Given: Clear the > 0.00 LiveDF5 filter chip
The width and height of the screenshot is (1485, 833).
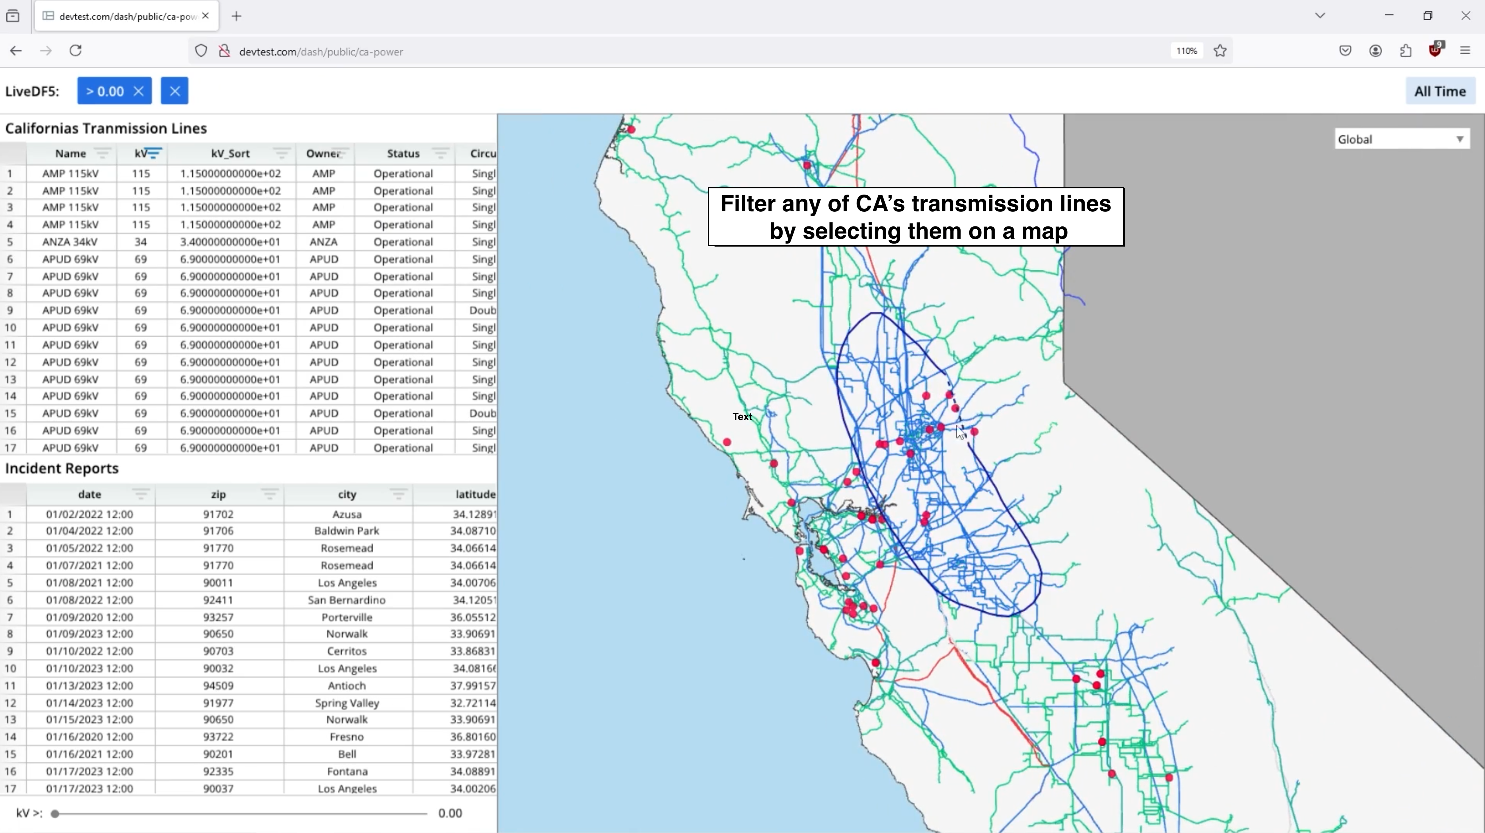Looking at the screenshot, I should click(138, 90).
